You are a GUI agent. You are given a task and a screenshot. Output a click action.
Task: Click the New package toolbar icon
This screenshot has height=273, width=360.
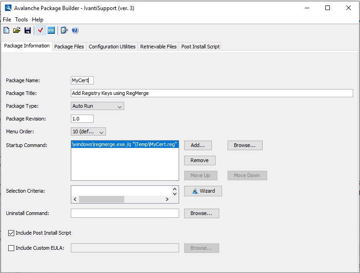[6, 30]
